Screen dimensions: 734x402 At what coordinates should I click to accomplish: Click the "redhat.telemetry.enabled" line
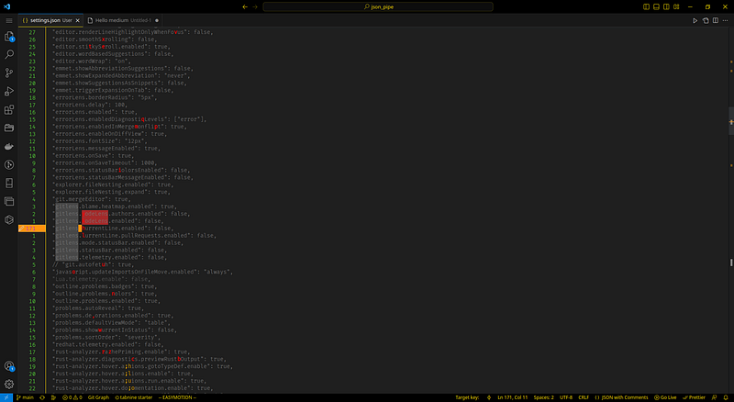[x=108, y=344]
